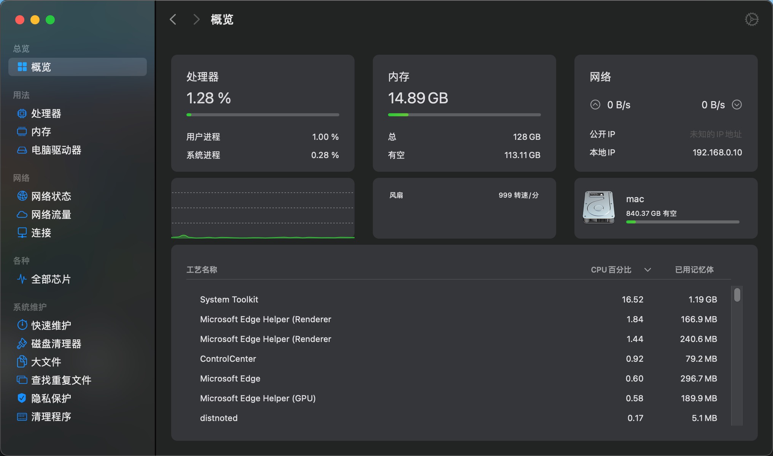Viewport: 773px width, 456px height.
Task: Click Edge Helper (Renderer row with 240.6 MB
Action: [x=458, y=339]
